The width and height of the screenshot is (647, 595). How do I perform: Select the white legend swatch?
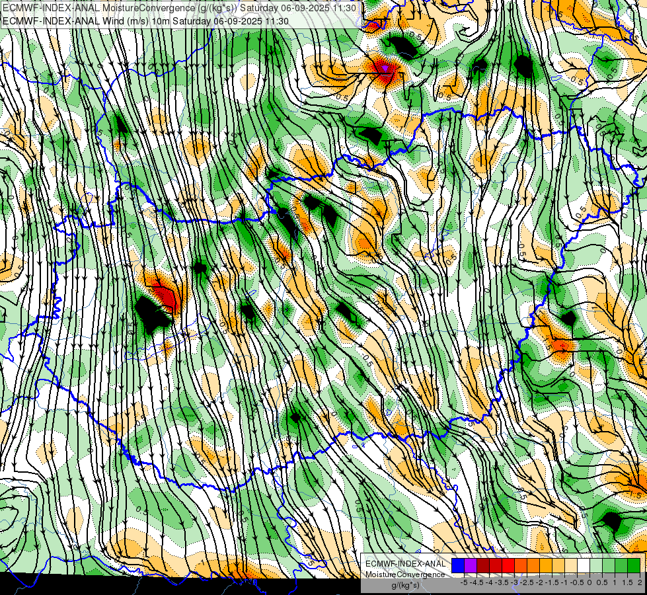584,565
